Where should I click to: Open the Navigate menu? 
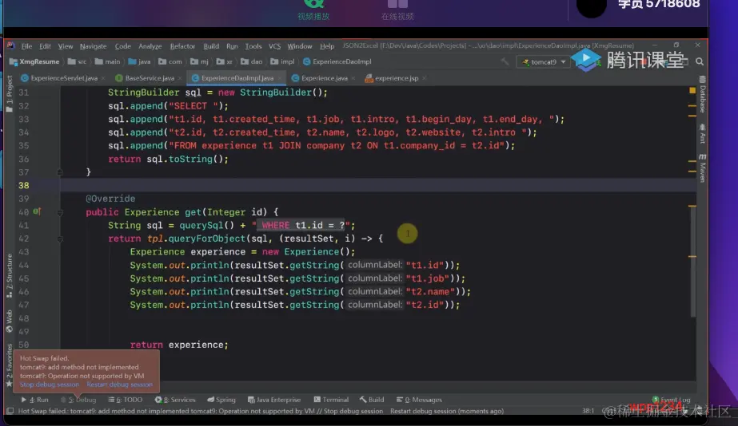click(x=94, y=46)
